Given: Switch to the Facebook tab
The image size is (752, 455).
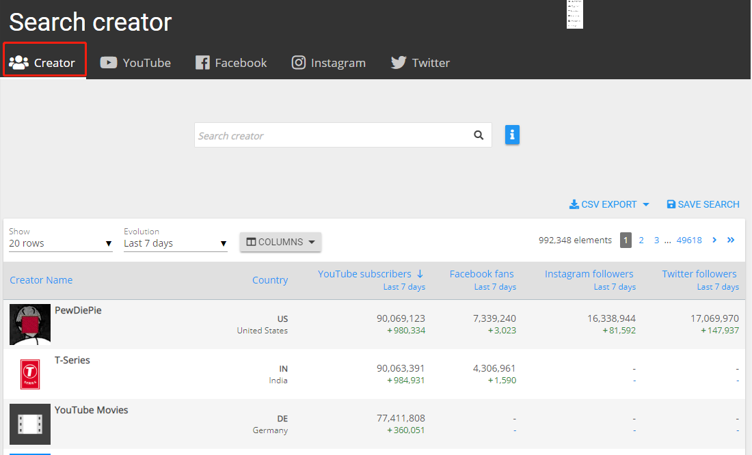Looking at the screenshot, I should pos(230,63).
